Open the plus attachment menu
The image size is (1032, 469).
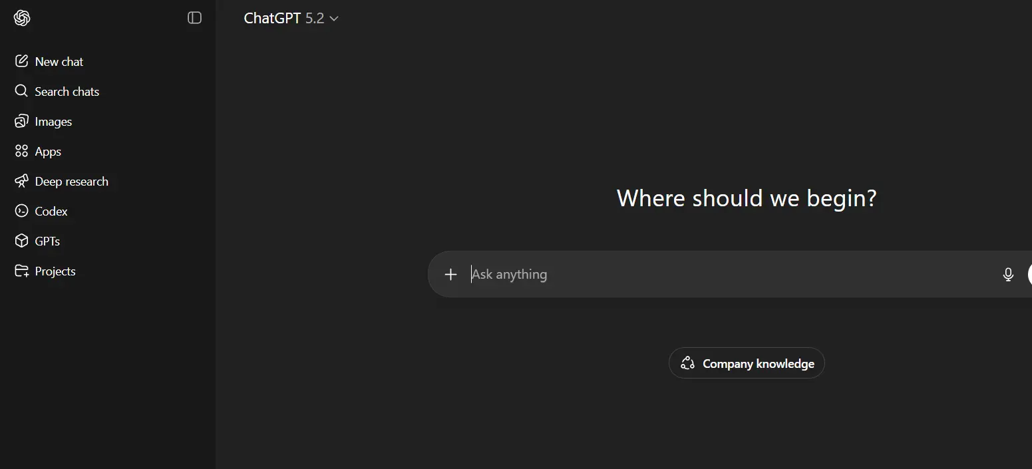pos(450,274)
